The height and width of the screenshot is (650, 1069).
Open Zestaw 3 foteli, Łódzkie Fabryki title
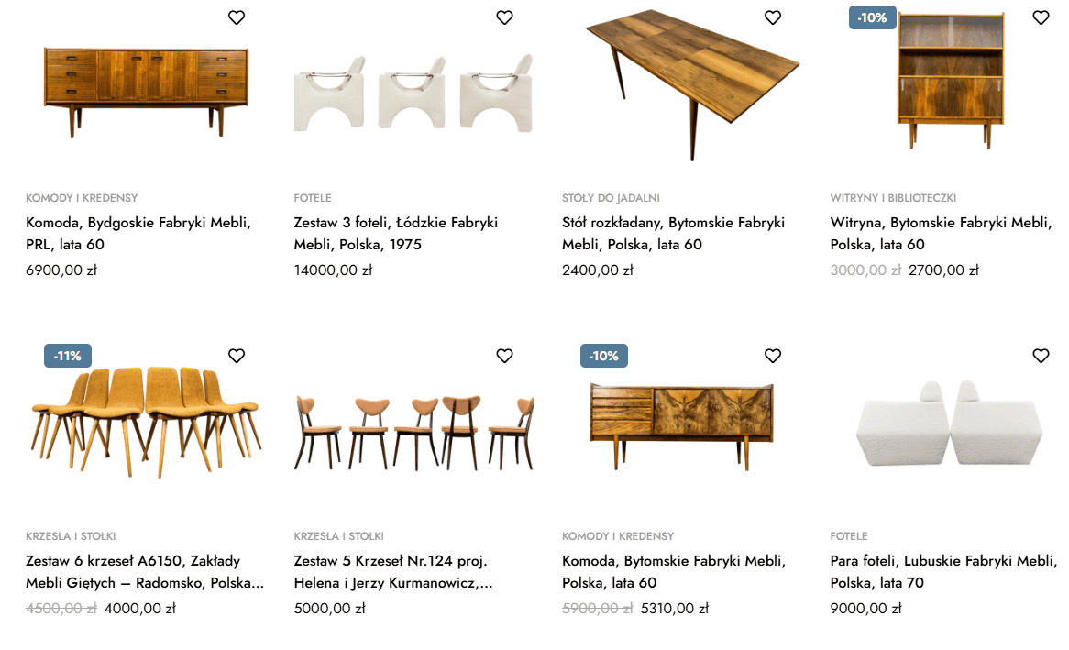tap(396, 233)
